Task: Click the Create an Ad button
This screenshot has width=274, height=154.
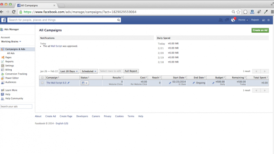Action: pyautogui.click(x=260, y=30)
